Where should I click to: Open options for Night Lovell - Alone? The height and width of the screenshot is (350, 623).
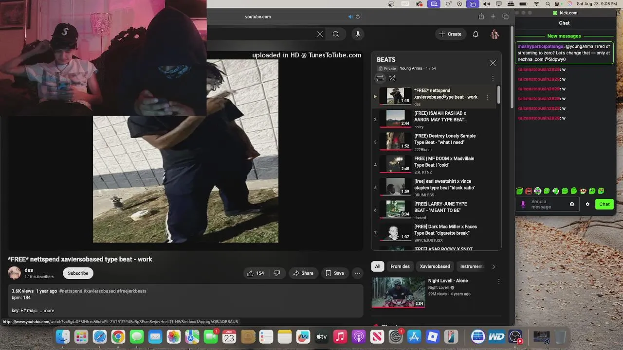click(x=498, y=281)
